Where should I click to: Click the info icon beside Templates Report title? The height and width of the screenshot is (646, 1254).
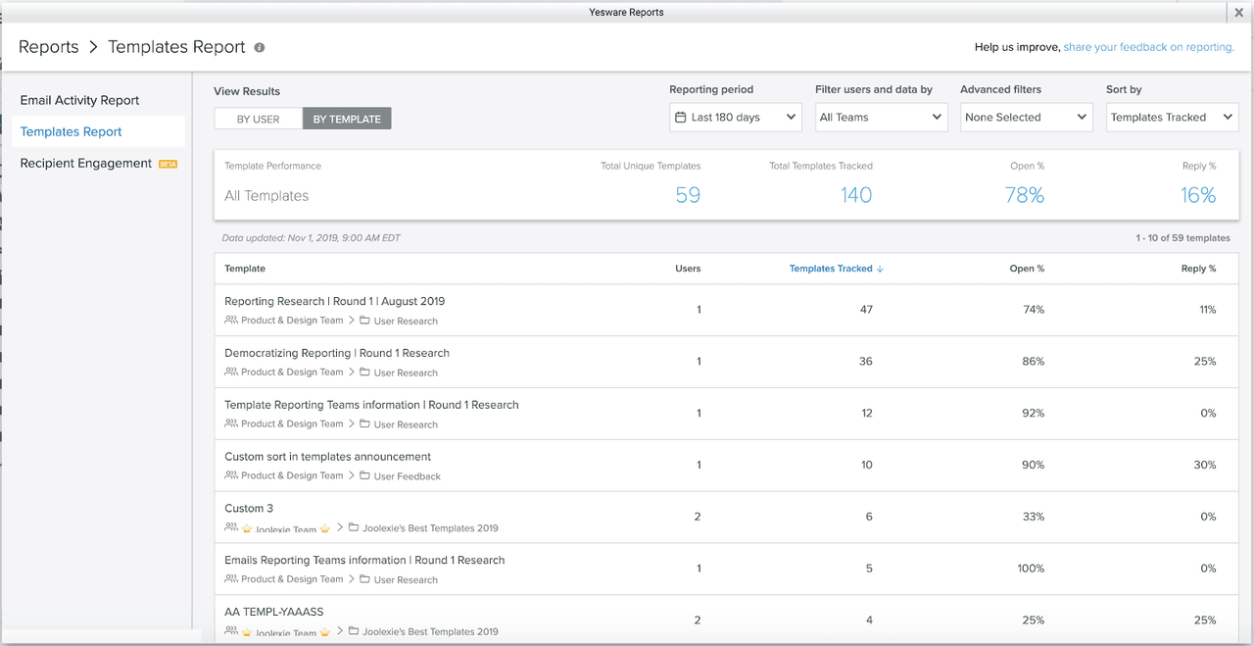(260, 47)
